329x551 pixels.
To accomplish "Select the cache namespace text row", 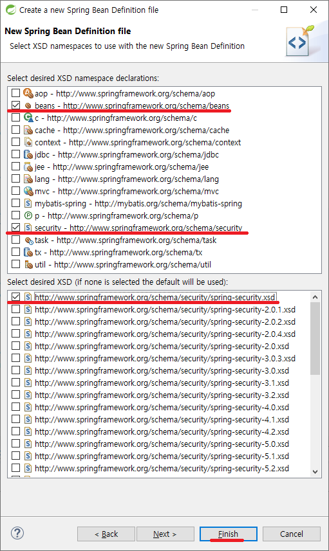I will click(x=132, y=131).
